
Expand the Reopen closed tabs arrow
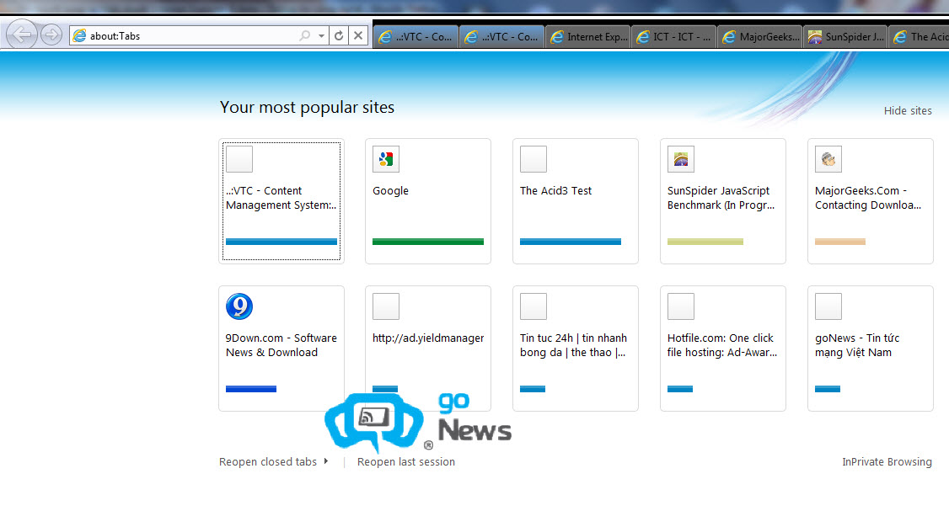325,460
